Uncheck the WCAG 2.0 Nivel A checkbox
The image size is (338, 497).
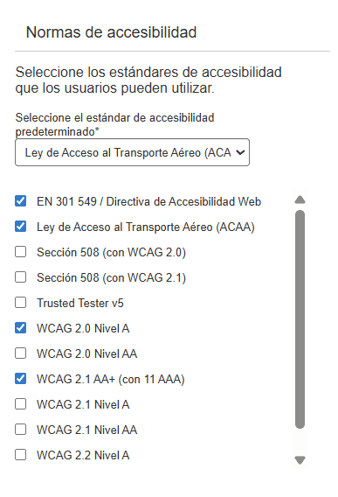21,328
